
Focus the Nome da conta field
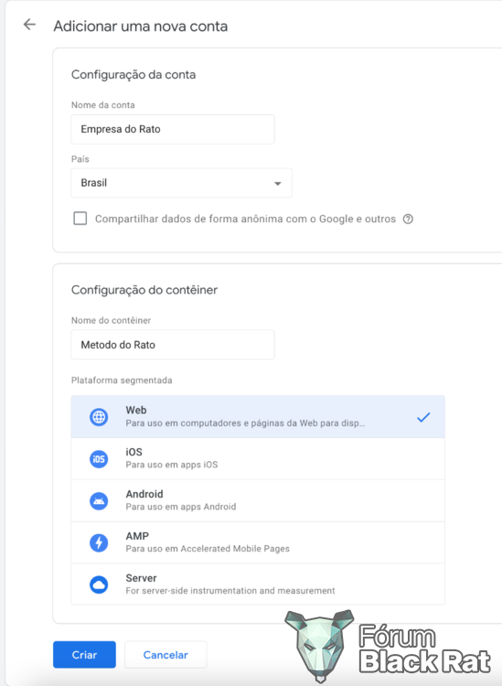tap(173, 129)
